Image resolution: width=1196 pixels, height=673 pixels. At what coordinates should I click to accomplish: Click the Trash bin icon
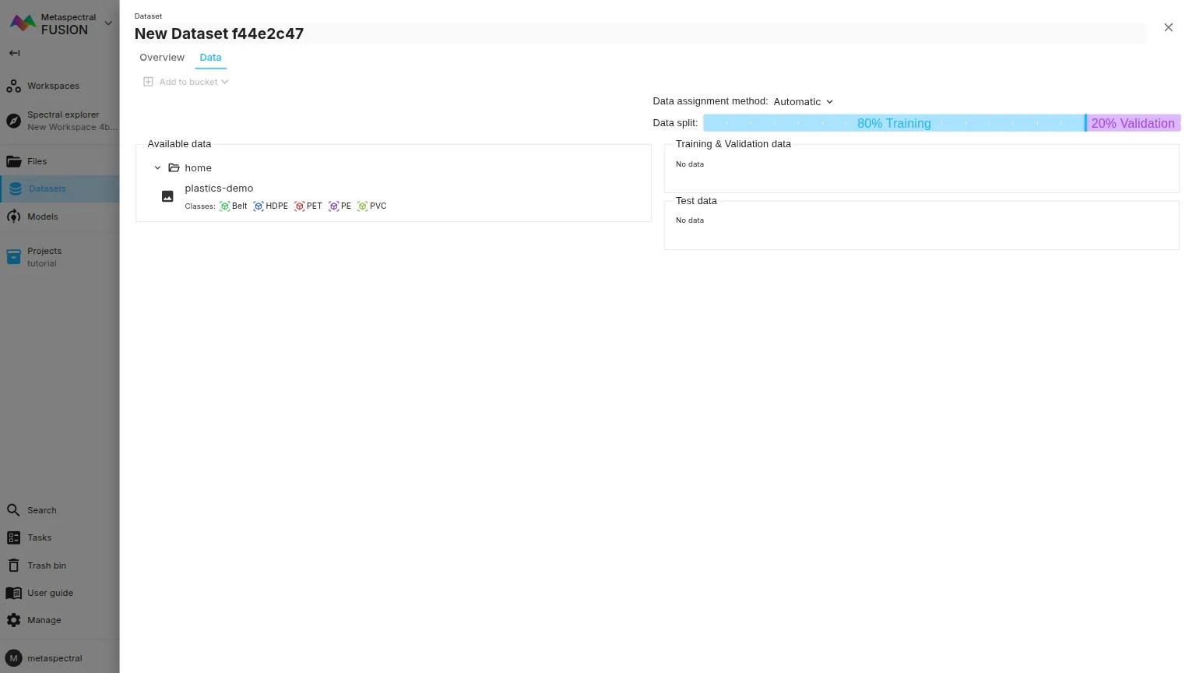[13, 566]
